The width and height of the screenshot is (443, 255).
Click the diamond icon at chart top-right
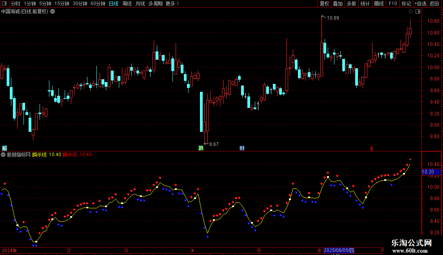coord(411,12)
